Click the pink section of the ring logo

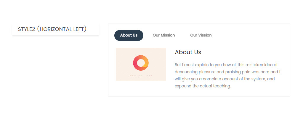click(x=135, y=63)
